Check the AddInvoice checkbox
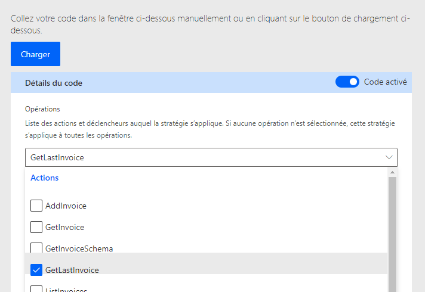This screenshot has width=425, height=292. click(36, 206)
